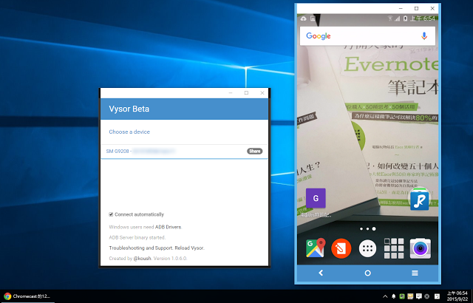Tap the purple G folder icon

coord(316,198)
